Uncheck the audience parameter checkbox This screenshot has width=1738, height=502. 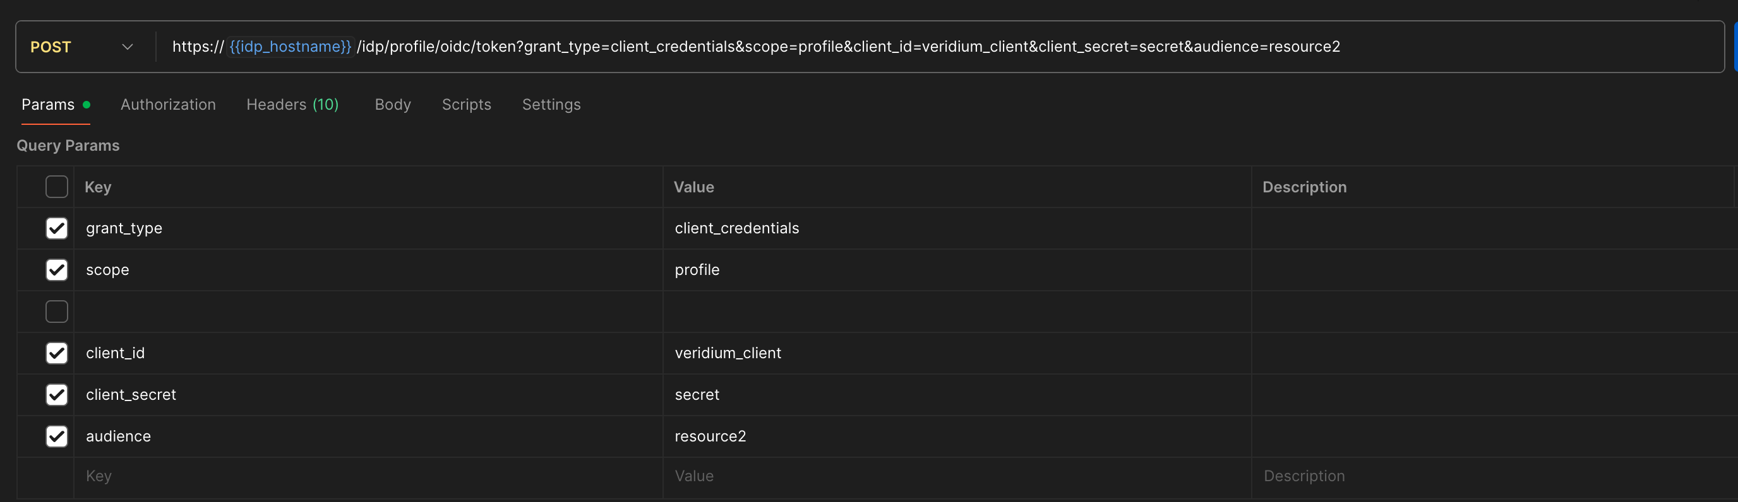tap(57, 436)
